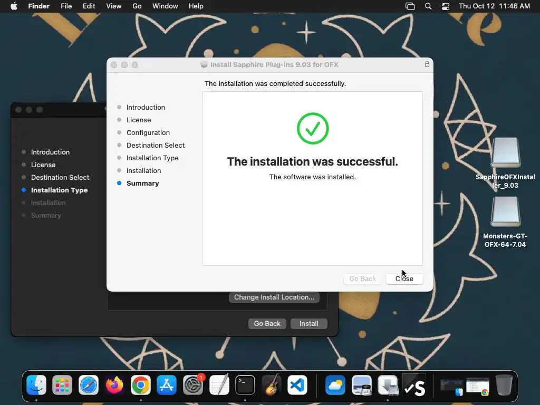
Task: Open the Trash from the dock
Action: (x=504, y=384)
